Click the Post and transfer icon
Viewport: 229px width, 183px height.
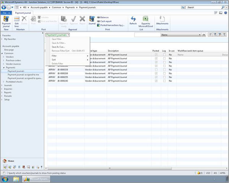[39, 21]
